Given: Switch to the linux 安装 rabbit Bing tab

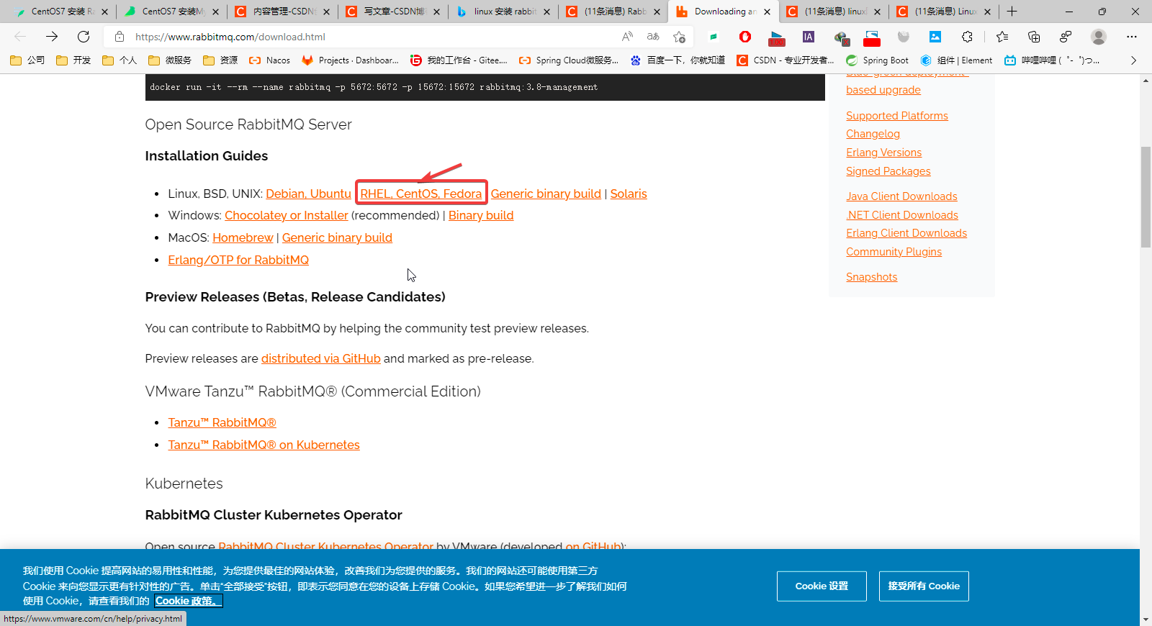Looking at the screenshot, I should [x=503, y=12].
